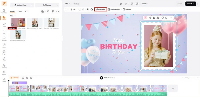This screenshot has height=97, width=200.
Task: Click the Replace button
Action: pyautogui.click(x=127, y=9)
